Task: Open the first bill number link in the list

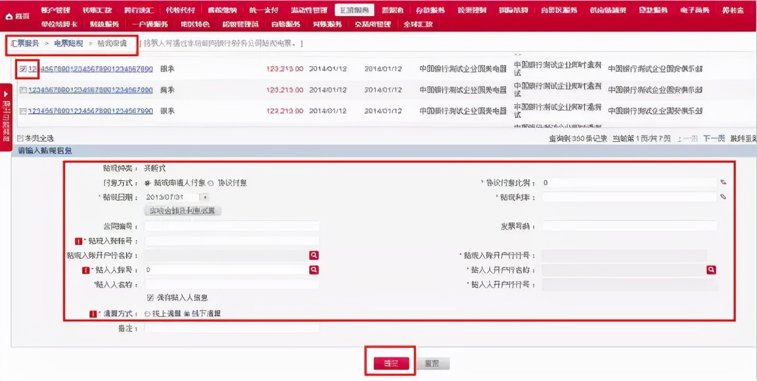Action: click(89, 69)
